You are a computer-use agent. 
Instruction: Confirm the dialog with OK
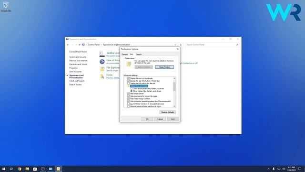[x=147, y=119]
